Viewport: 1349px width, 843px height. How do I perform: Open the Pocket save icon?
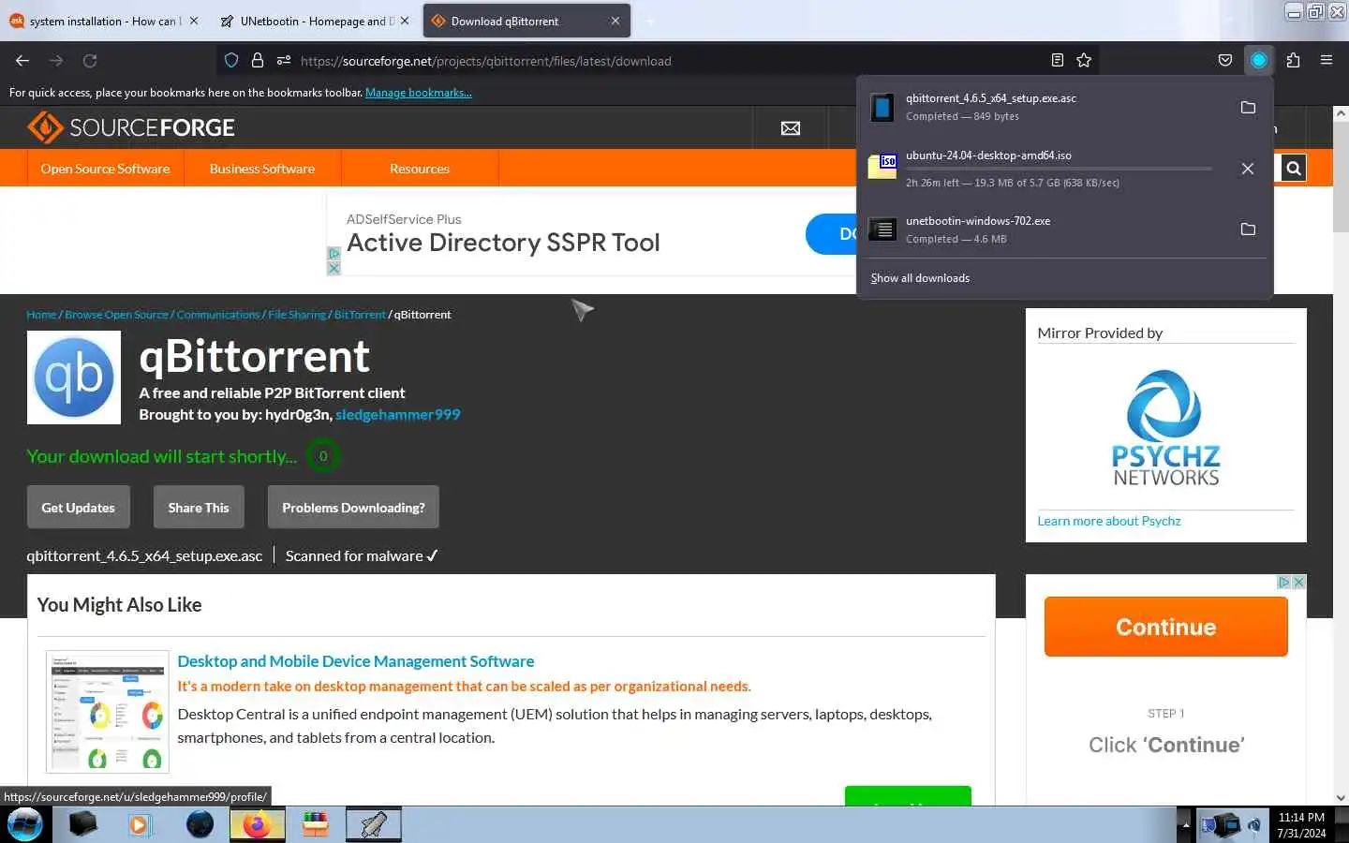click(1225, 60)
